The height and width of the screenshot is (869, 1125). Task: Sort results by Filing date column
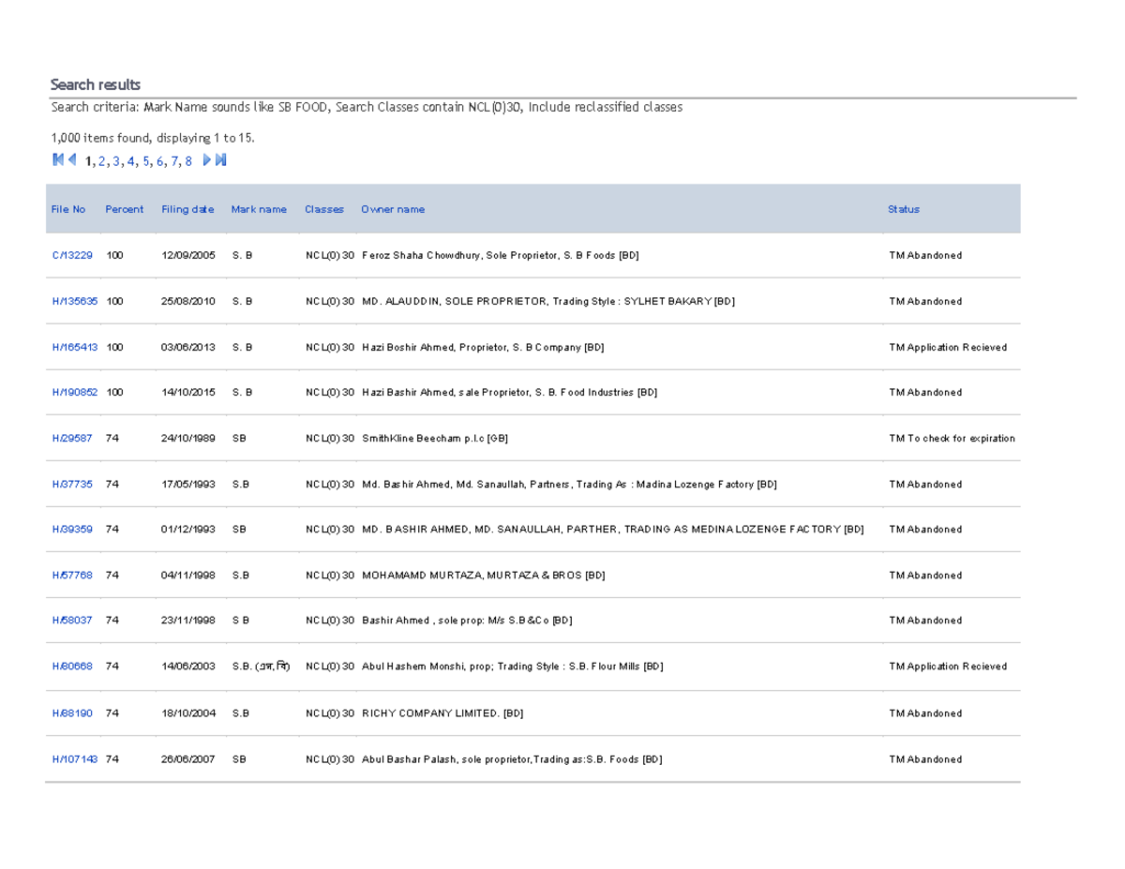point(187,208)
